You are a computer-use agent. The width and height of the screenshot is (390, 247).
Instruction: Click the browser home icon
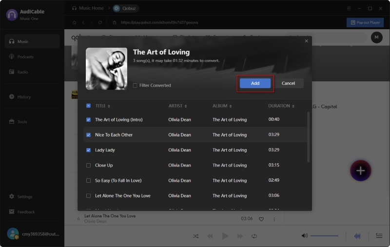pyautogui.click(x=75, y=22)
